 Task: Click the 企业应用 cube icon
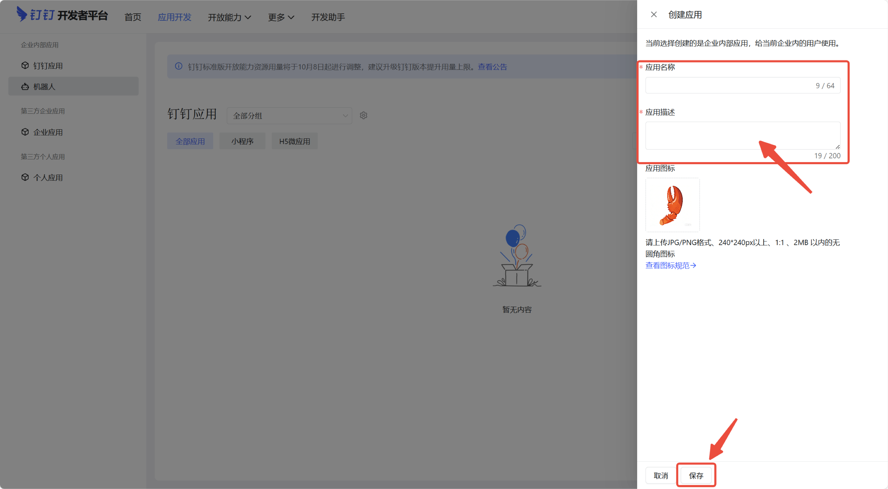(25, 132)
